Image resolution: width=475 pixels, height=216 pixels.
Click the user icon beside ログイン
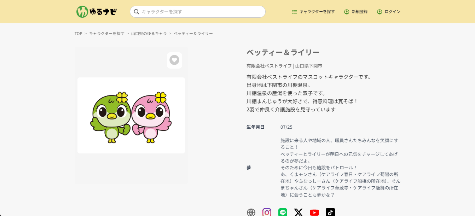pos(380,12)
